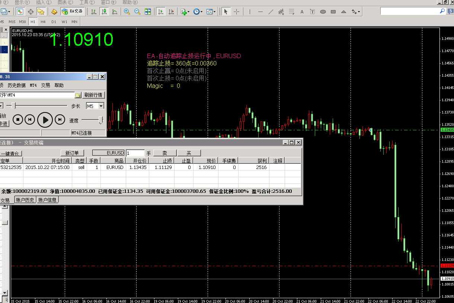Click the Zoom Out magnifier icon
Image resolution: width=454 pixels, height=303 pixels.
[137, 12]
